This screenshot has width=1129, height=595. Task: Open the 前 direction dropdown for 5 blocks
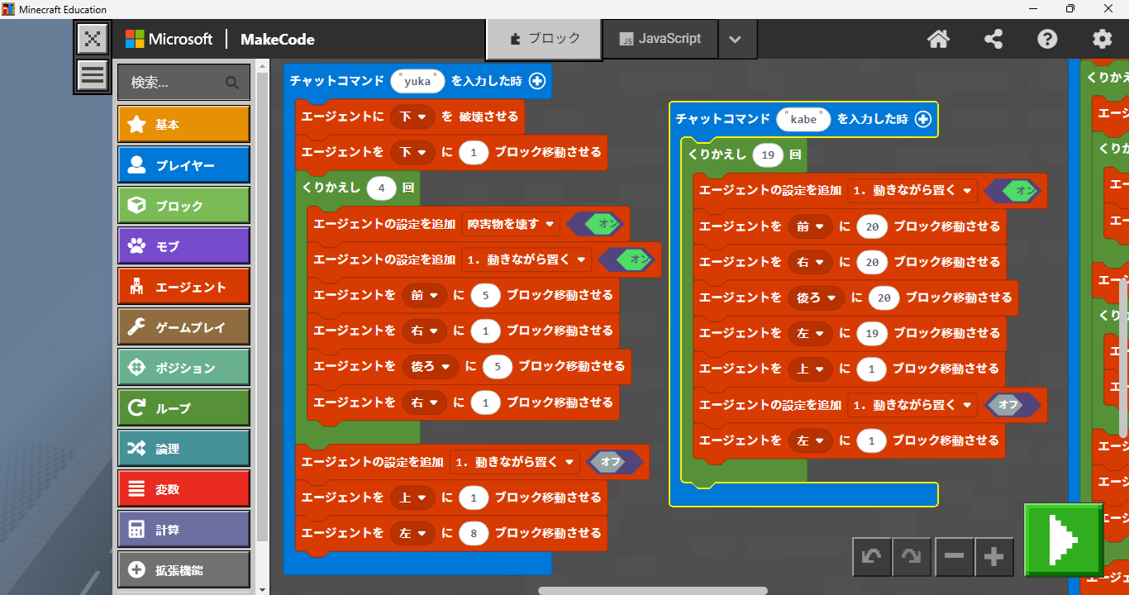pyautogui.click(x=424, y=295)
